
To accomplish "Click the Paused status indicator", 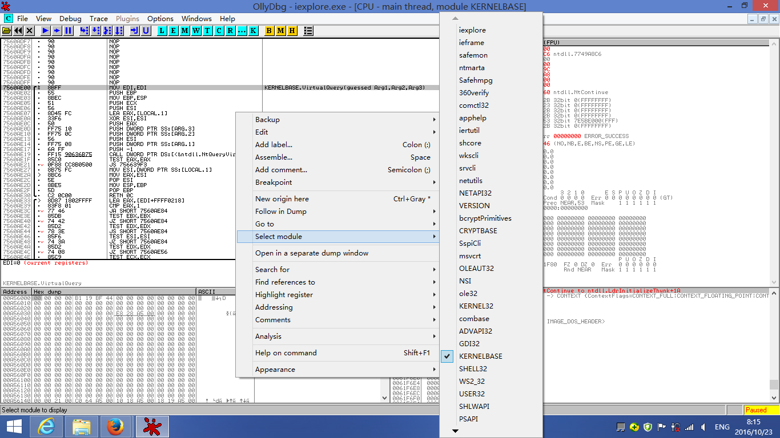I will [761, 410].
